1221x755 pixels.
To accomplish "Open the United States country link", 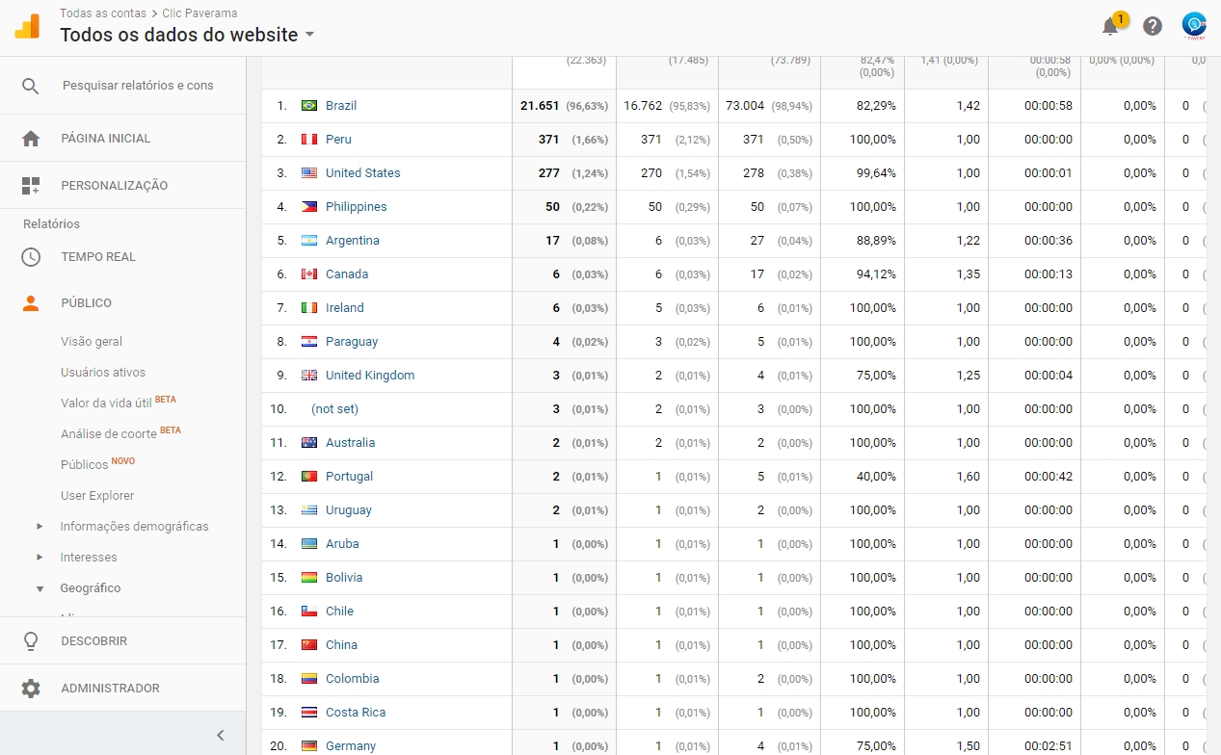I will coord(362,173).
